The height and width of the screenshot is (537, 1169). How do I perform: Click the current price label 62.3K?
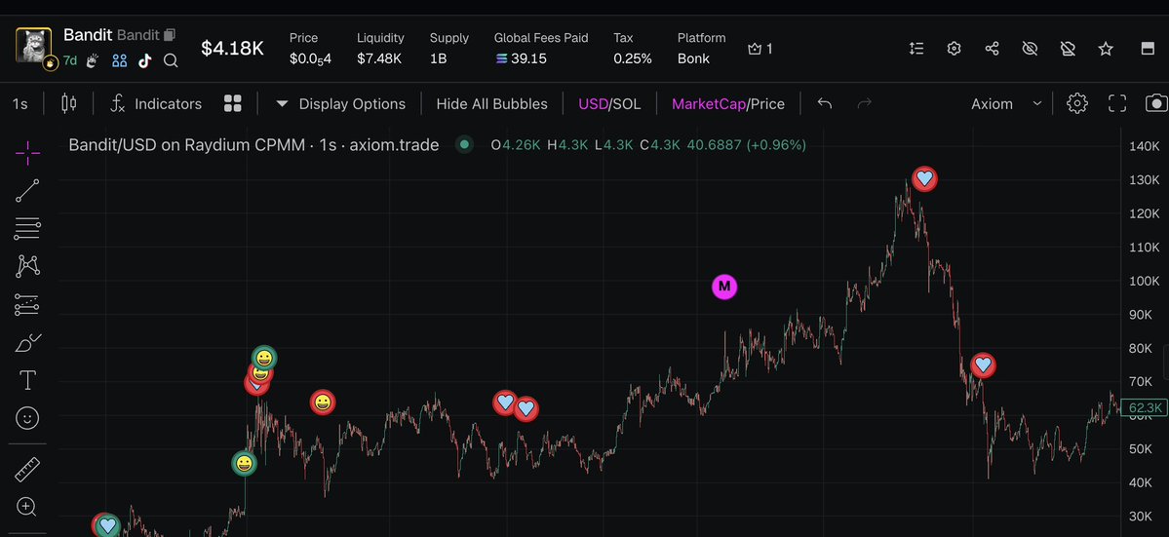tap(1146, 407)
